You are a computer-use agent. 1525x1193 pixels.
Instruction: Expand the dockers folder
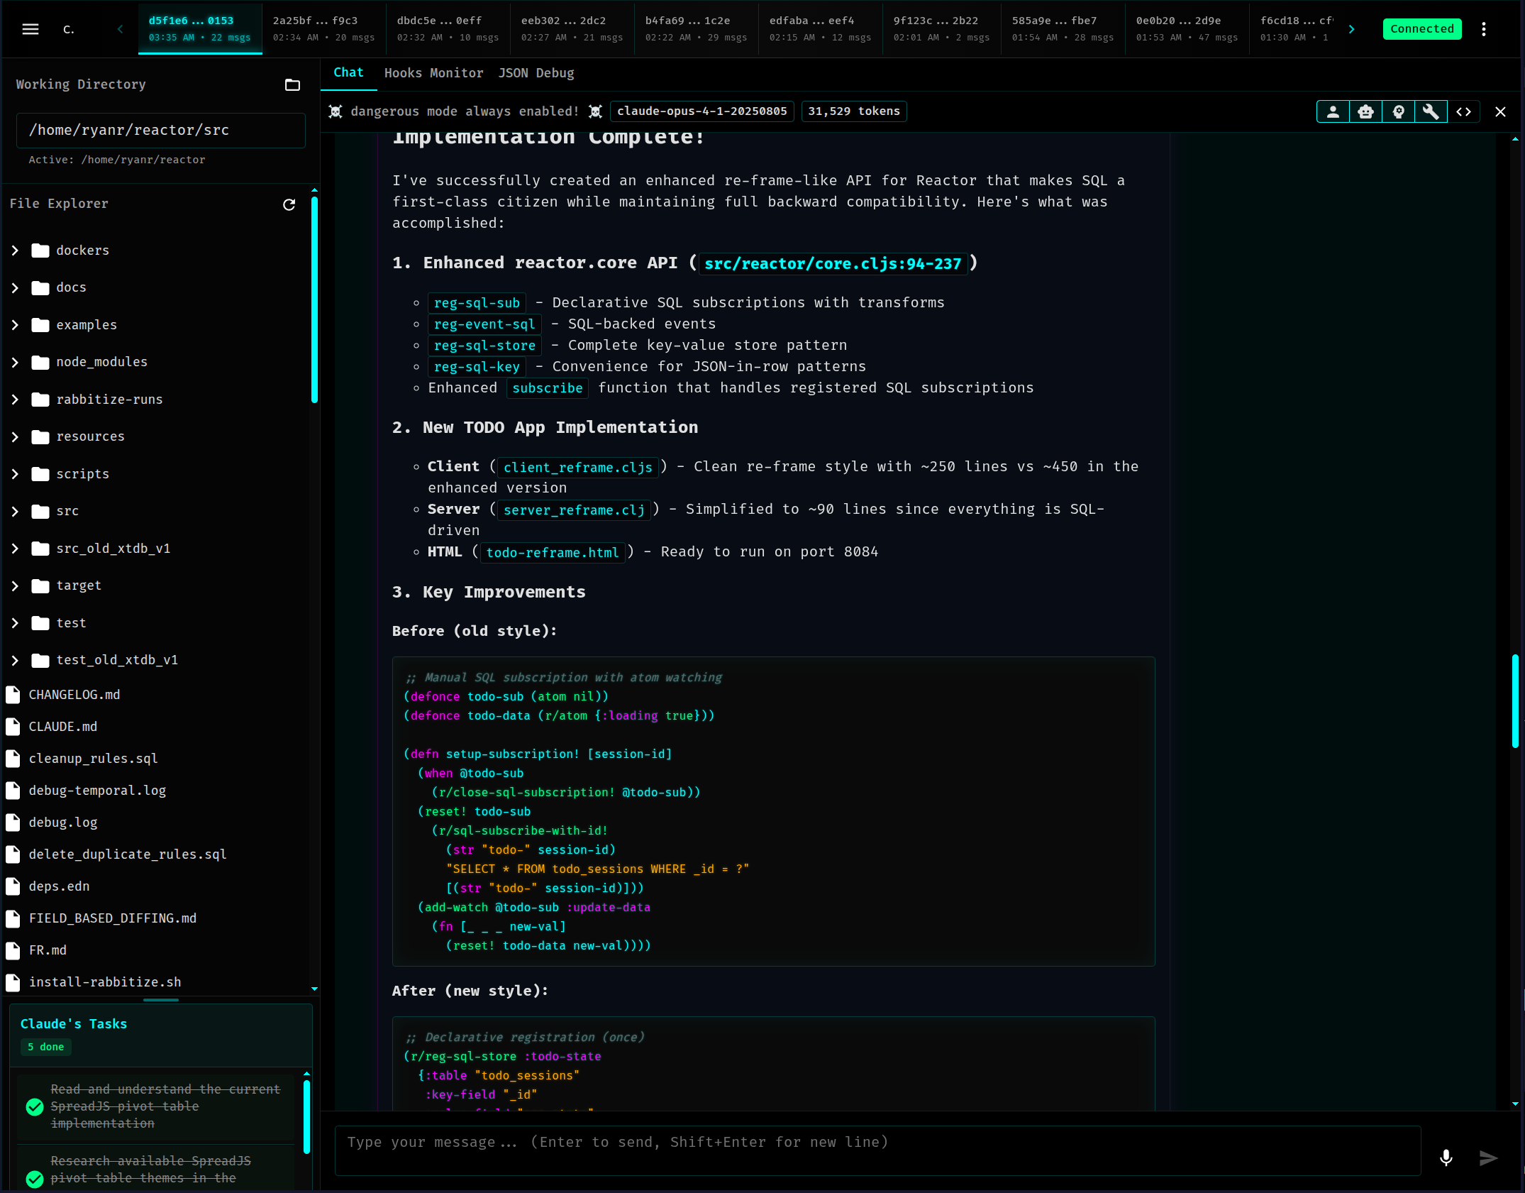tap(15, 251)
